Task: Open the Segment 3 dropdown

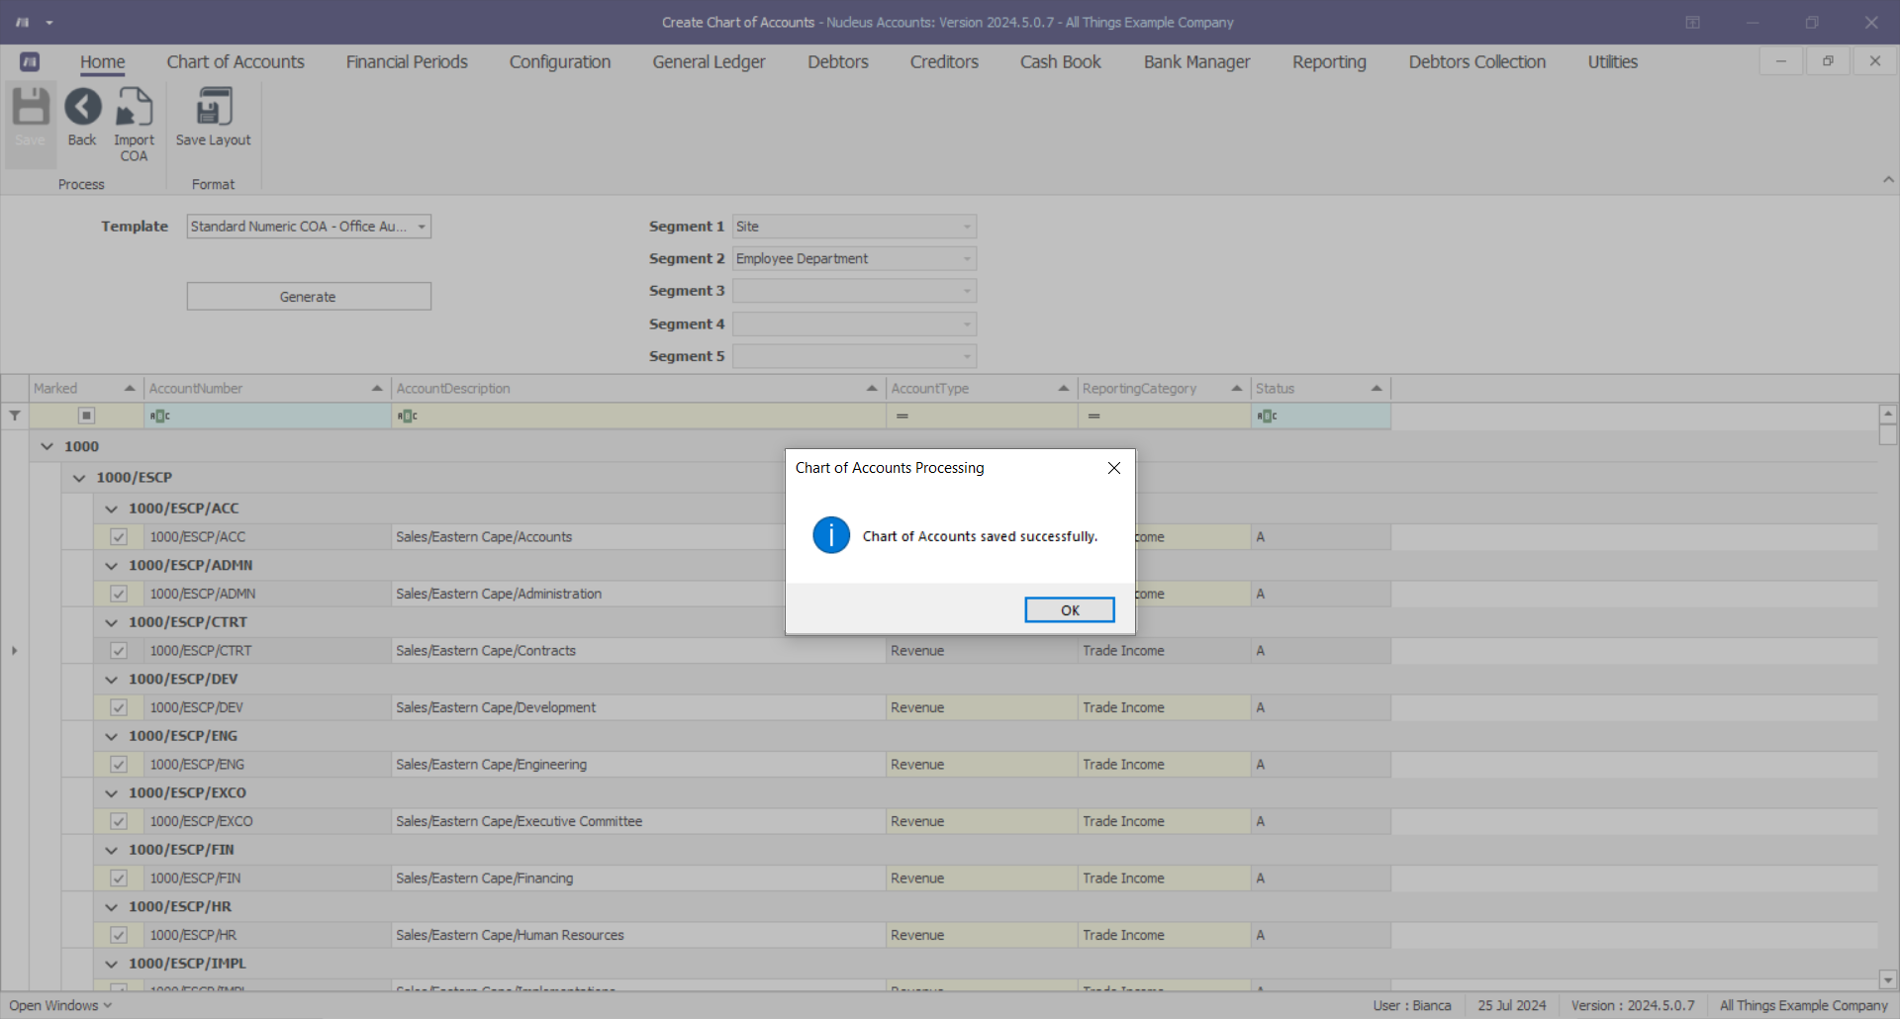Action: [x=967, y=291]
